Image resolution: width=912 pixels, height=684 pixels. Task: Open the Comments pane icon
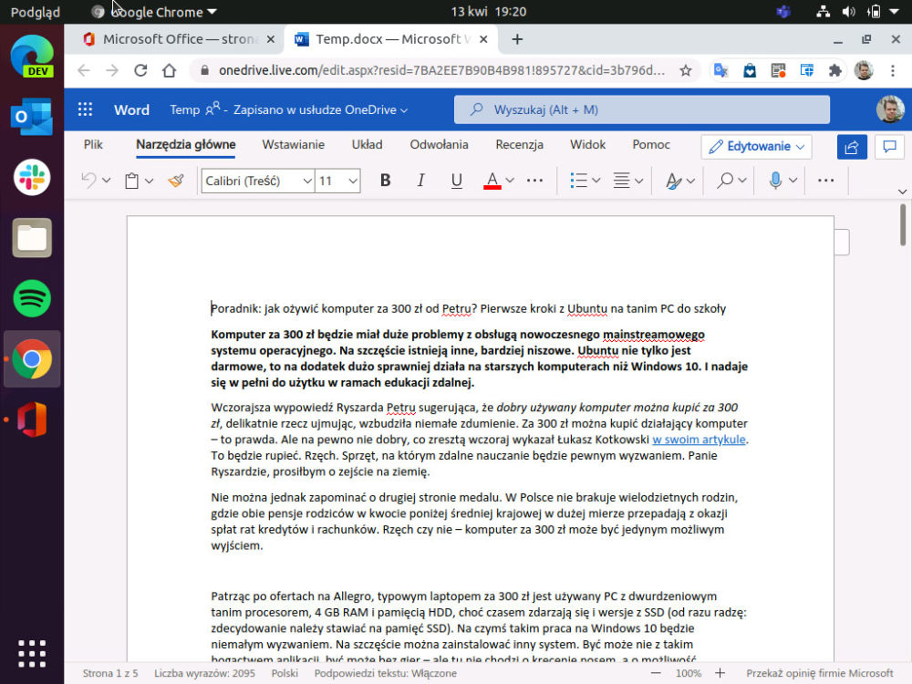pyautogui.click(x=889, y=147)
